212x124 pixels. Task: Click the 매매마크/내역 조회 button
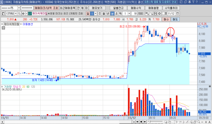46,8
